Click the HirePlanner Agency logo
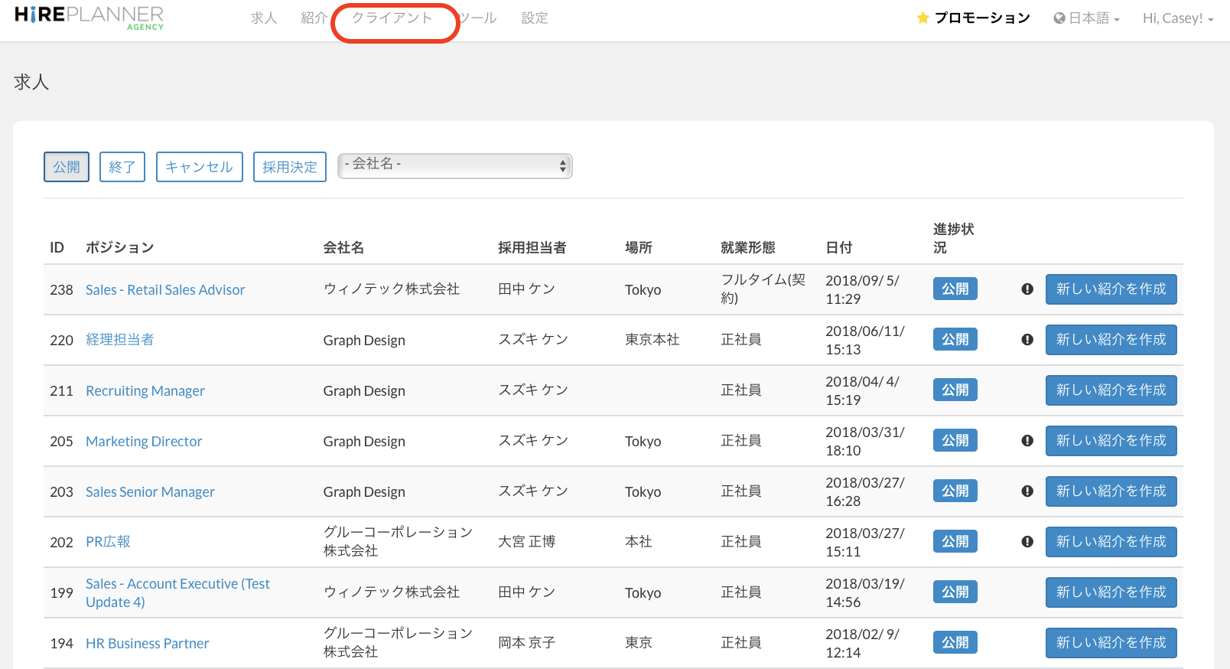Image resolution: width=1230 pixels, height=669 pixels. [89, 18]
